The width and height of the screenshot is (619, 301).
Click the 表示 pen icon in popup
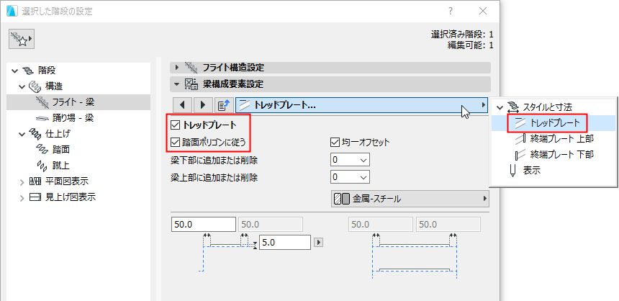(512, 171)
